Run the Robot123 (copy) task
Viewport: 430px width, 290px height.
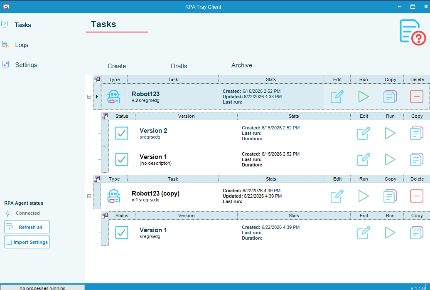point(364,196)
